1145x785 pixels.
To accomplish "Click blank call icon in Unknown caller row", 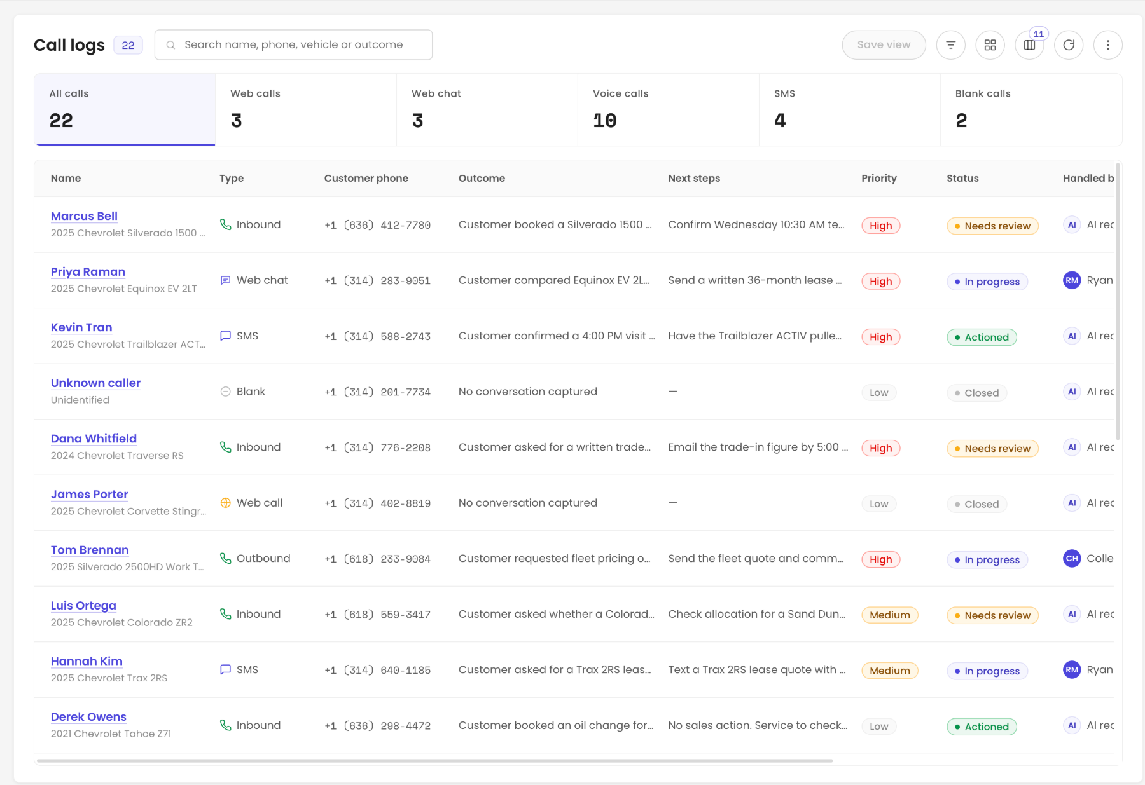I will (225, 392).
